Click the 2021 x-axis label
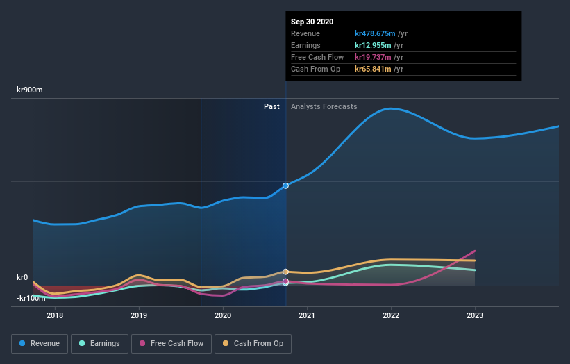 pos(307,315)
